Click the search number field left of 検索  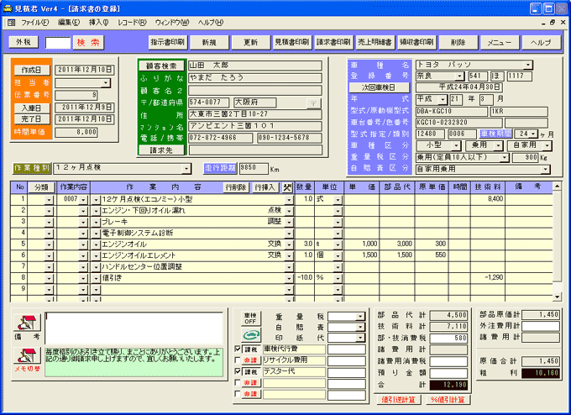[58, 43]
